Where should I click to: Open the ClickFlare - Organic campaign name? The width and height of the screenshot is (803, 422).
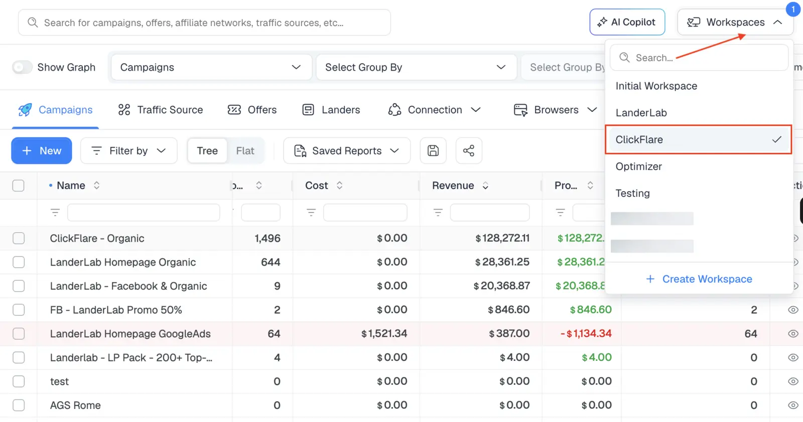97,239
